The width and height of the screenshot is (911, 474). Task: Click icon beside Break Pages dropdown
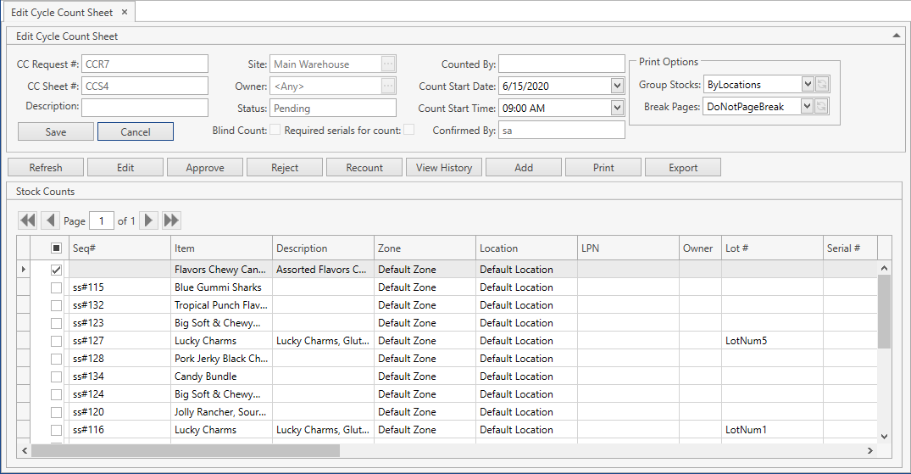(822, 107)
